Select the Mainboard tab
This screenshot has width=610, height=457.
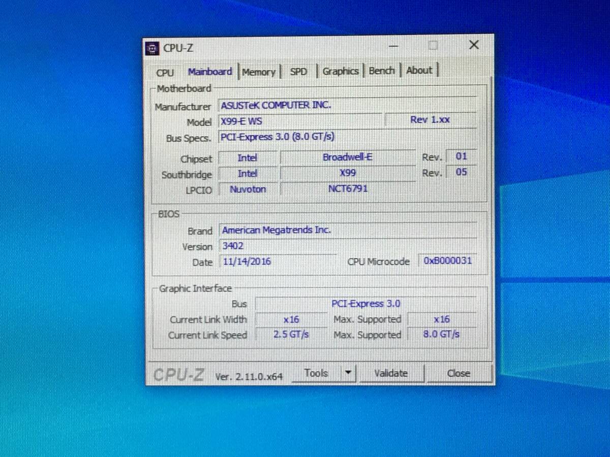coord(210,72)
